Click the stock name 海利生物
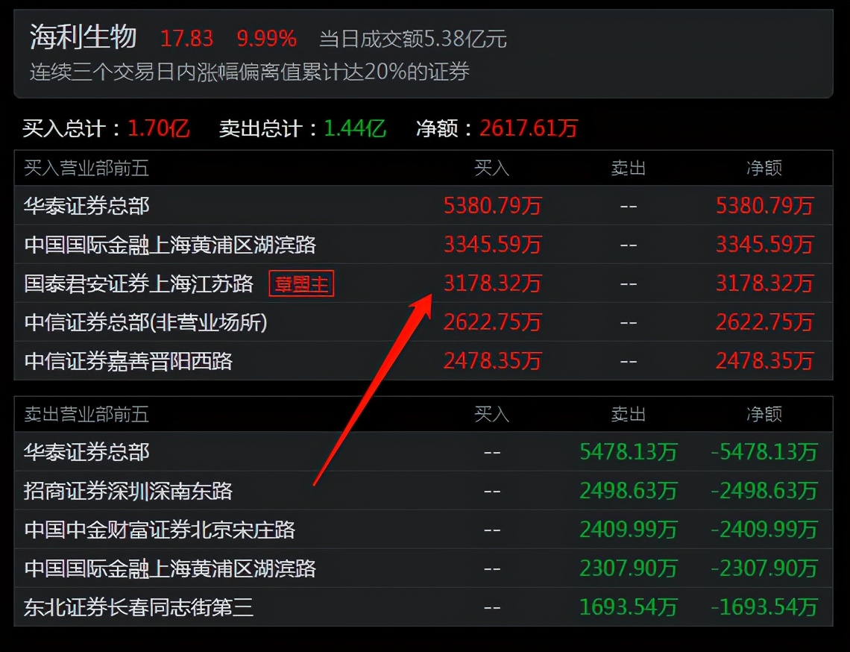Viewport: 850px width, 652px height. 83,37
